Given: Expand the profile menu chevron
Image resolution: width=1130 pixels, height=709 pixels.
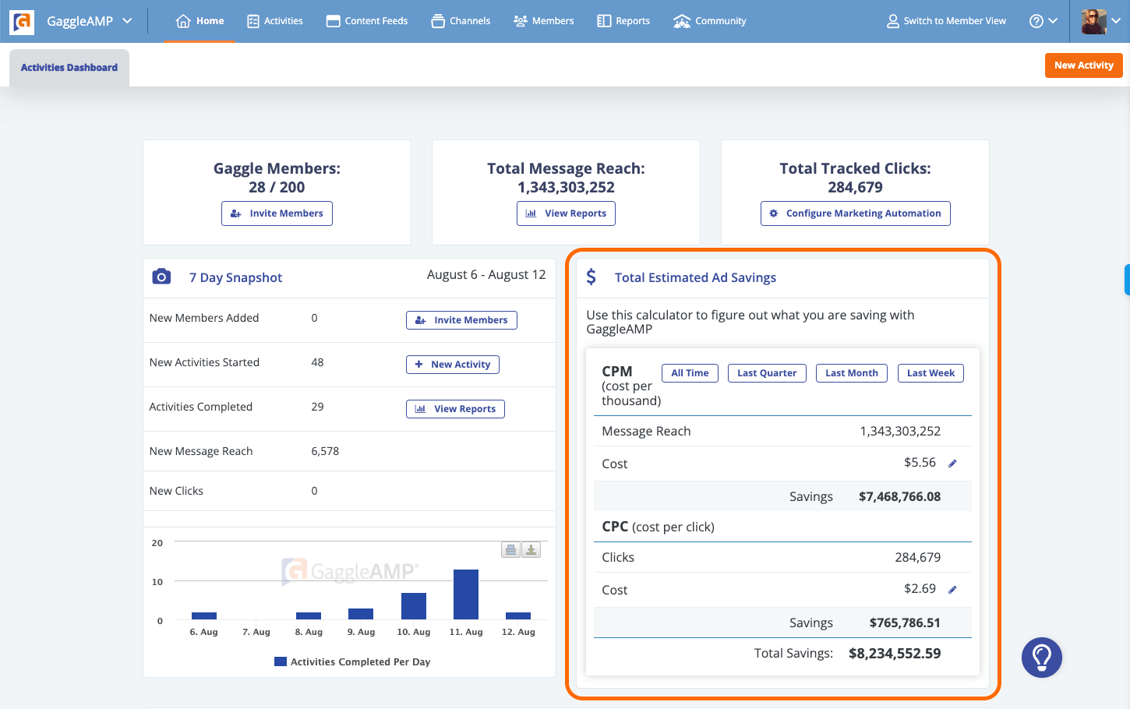Looking at the screenshot, I should (x=1116, y=21).
